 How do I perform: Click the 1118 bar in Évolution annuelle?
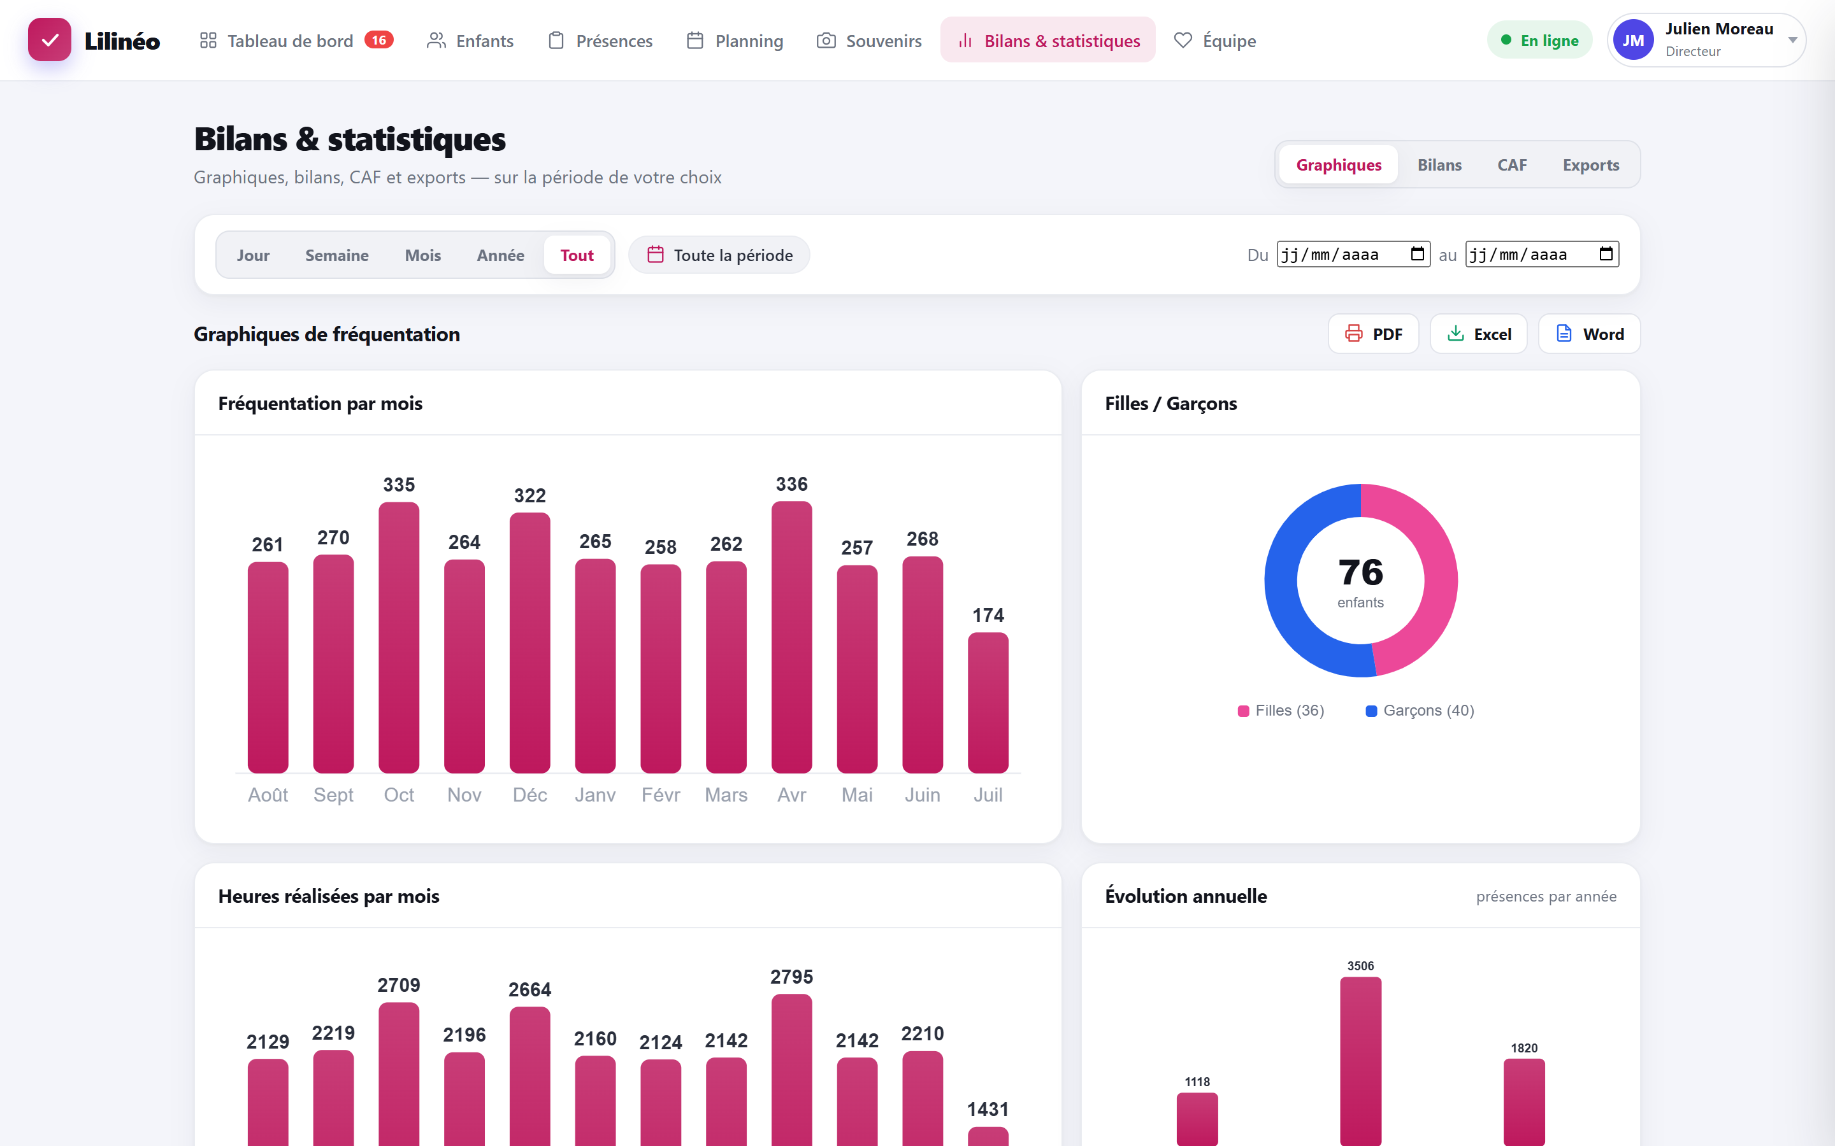1197,1119
